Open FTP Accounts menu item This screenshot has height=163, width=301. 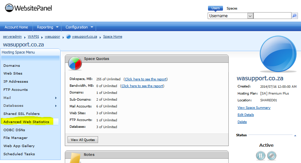pyautogui.click(x=16, y=89)
